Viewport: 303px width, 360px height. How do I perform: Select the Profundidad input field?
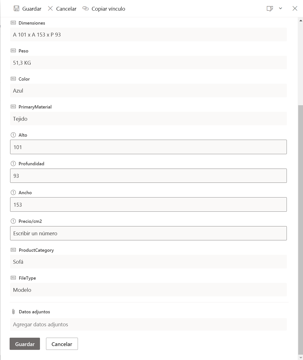tap(148, 176)
